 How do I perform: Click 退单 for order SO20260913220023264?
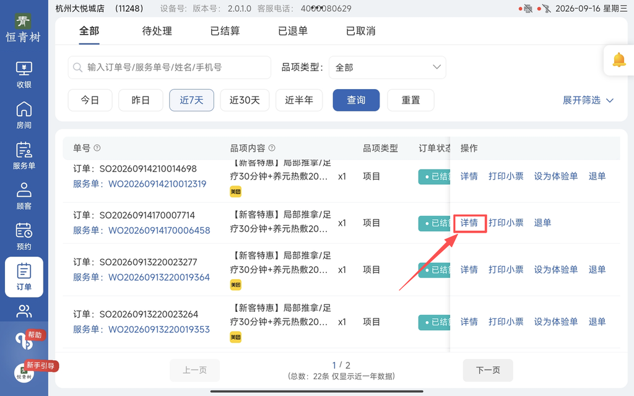click(x=597, y=322)
